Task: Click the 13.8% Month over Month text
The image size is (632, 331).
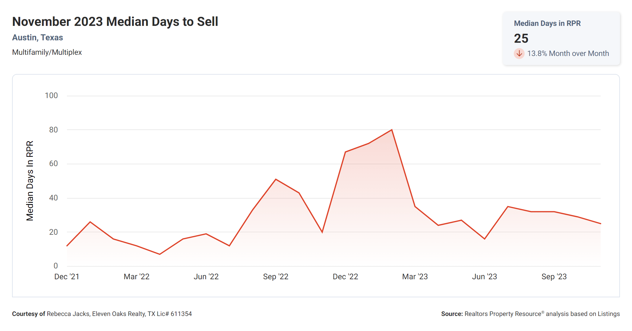Action: [568, 54]
